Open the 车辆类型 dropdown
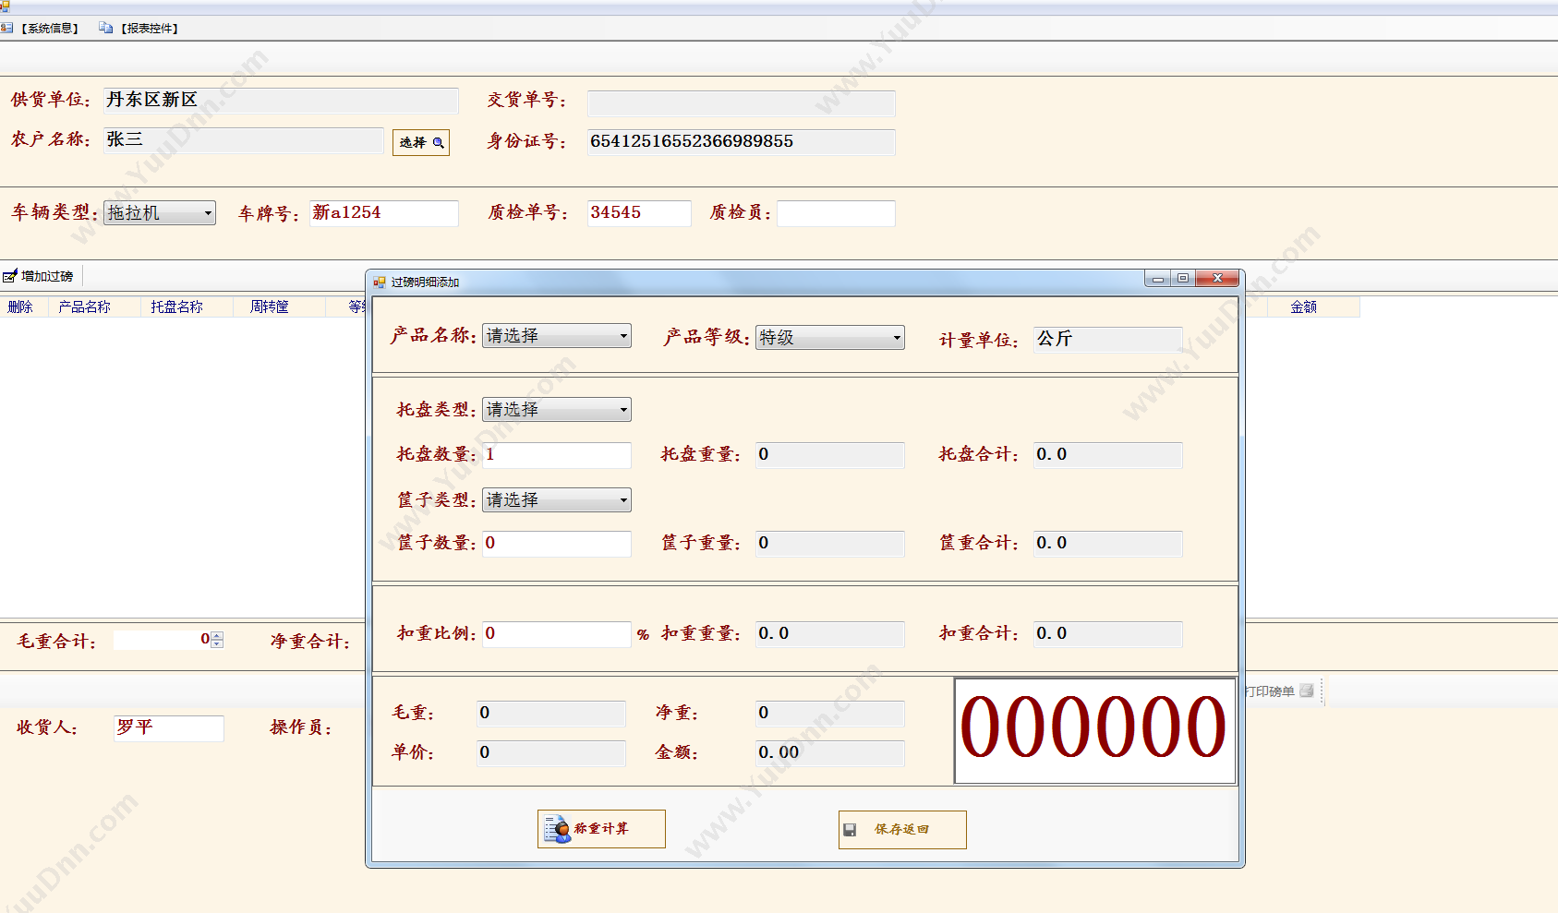The height and width of the screenshot is (913, 1558). tap(160, 212)
